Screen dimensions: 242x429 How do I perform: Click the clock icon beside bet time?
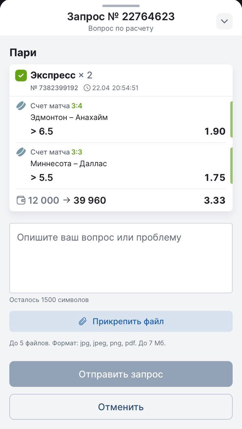click(87, 88)
